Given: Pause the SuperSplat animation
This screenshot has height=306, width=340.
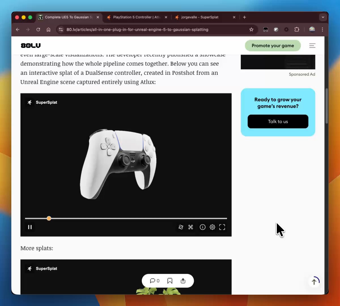Looking at the screenshot, I should (30, 227).
